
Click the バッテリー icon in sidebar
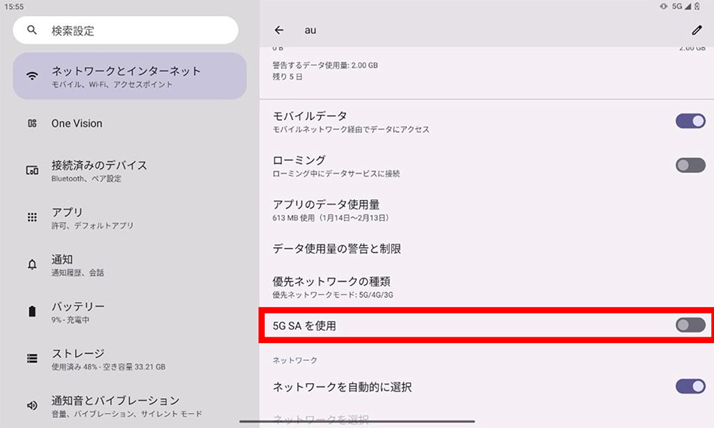tap(31, 311)
